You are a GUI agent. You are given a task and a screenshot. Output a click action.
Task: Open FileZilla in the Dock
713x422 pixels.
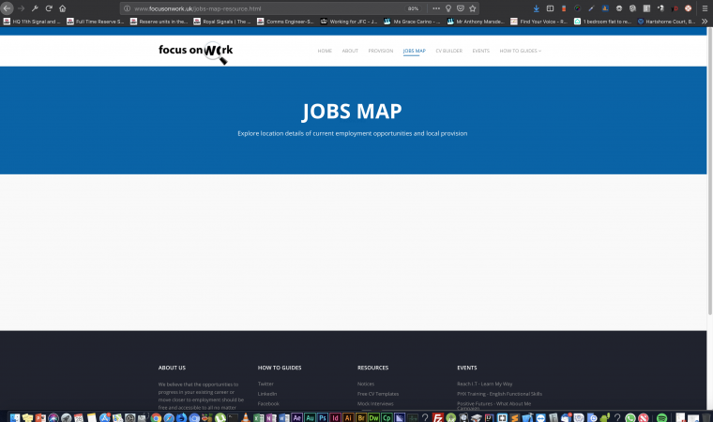pos(438,417)
